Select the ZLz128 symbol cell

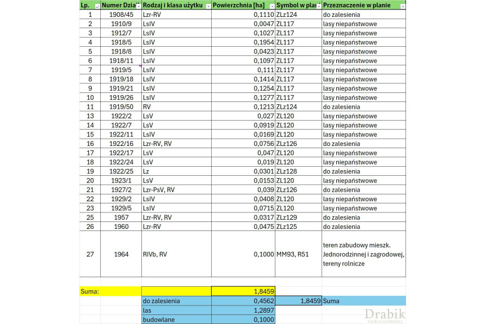[x=298, y=171]
